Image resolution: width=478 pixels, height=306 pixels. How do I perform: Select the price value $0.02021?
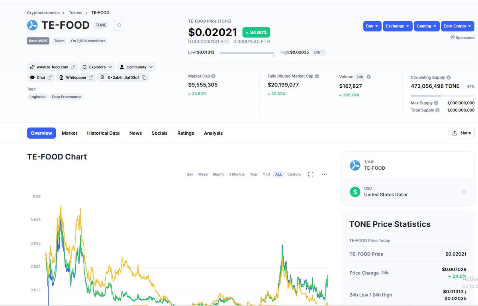pyautogui.click(x=213, y=32)
